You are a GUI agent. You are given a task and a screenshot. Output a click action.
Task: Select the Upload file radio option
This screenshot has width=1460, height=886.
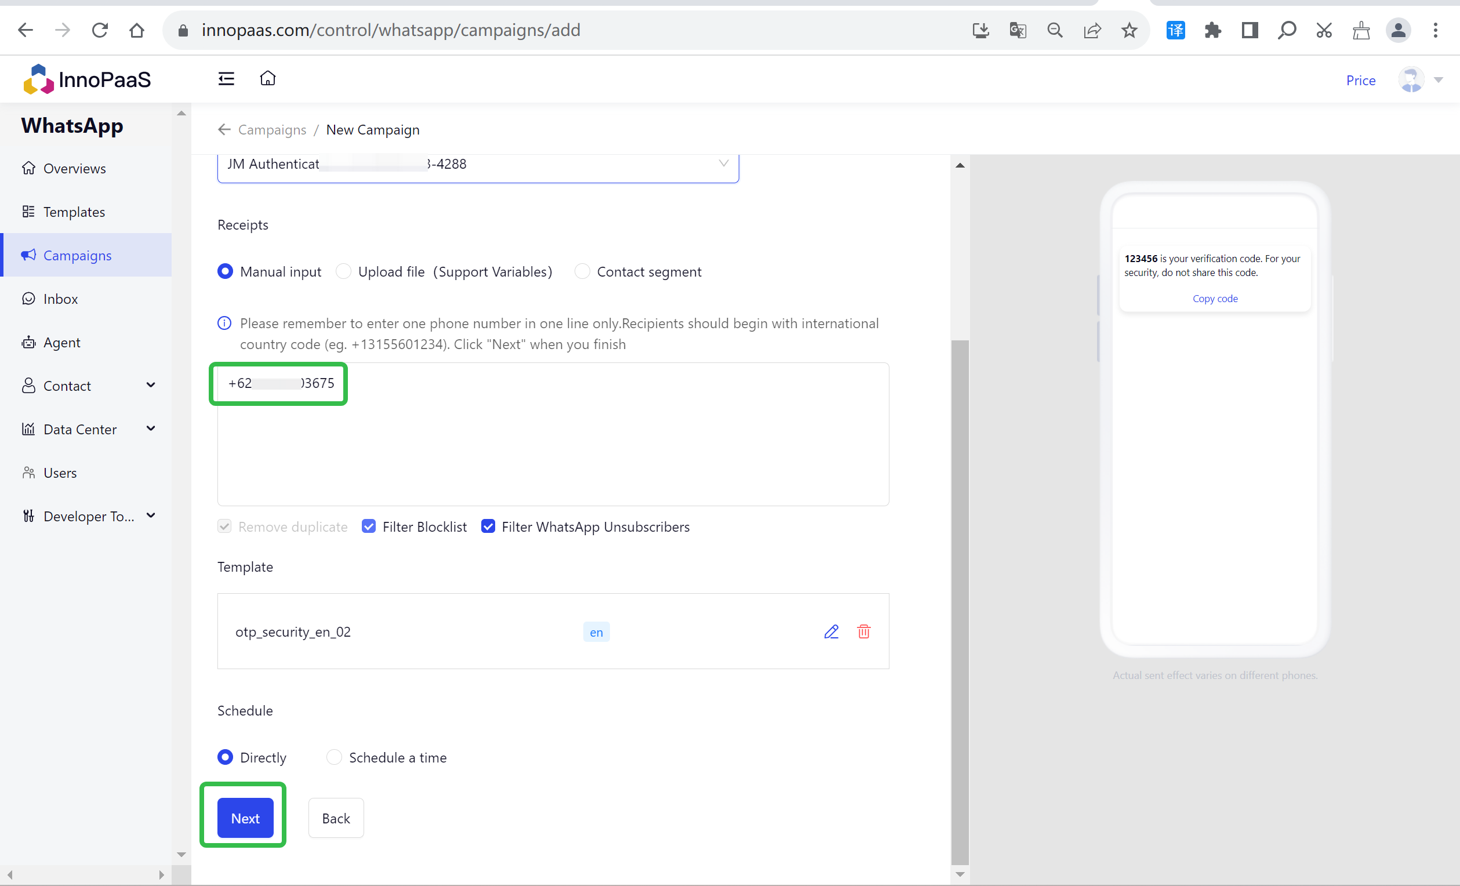pyautogui.click(x=344, y=271)
